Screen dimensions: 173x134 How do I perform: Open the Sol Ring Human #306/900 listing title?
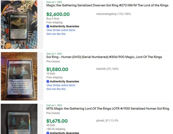(104, 57)
